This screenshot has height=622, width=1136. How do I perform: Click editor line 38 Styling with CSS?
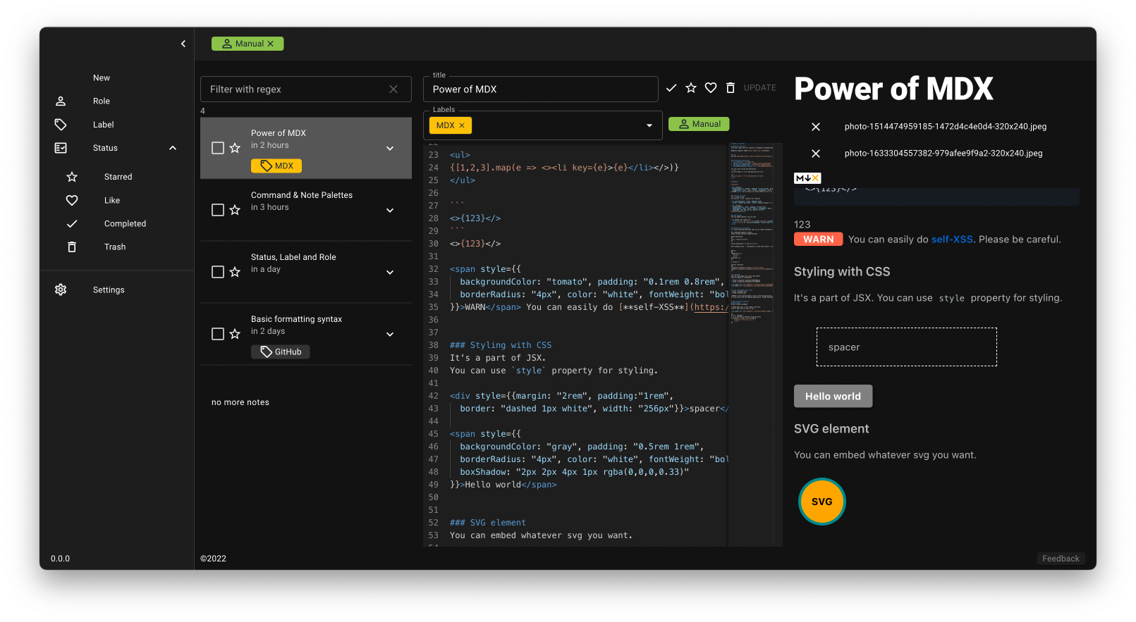(501, 345)
